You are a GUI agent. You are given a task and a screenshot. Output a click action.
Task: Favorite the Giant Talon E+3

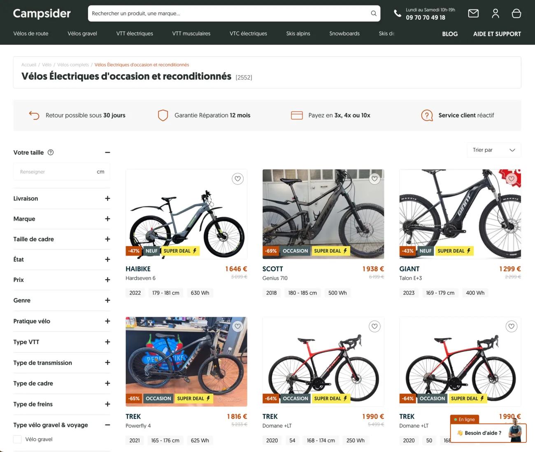click(x=511, y=179)
